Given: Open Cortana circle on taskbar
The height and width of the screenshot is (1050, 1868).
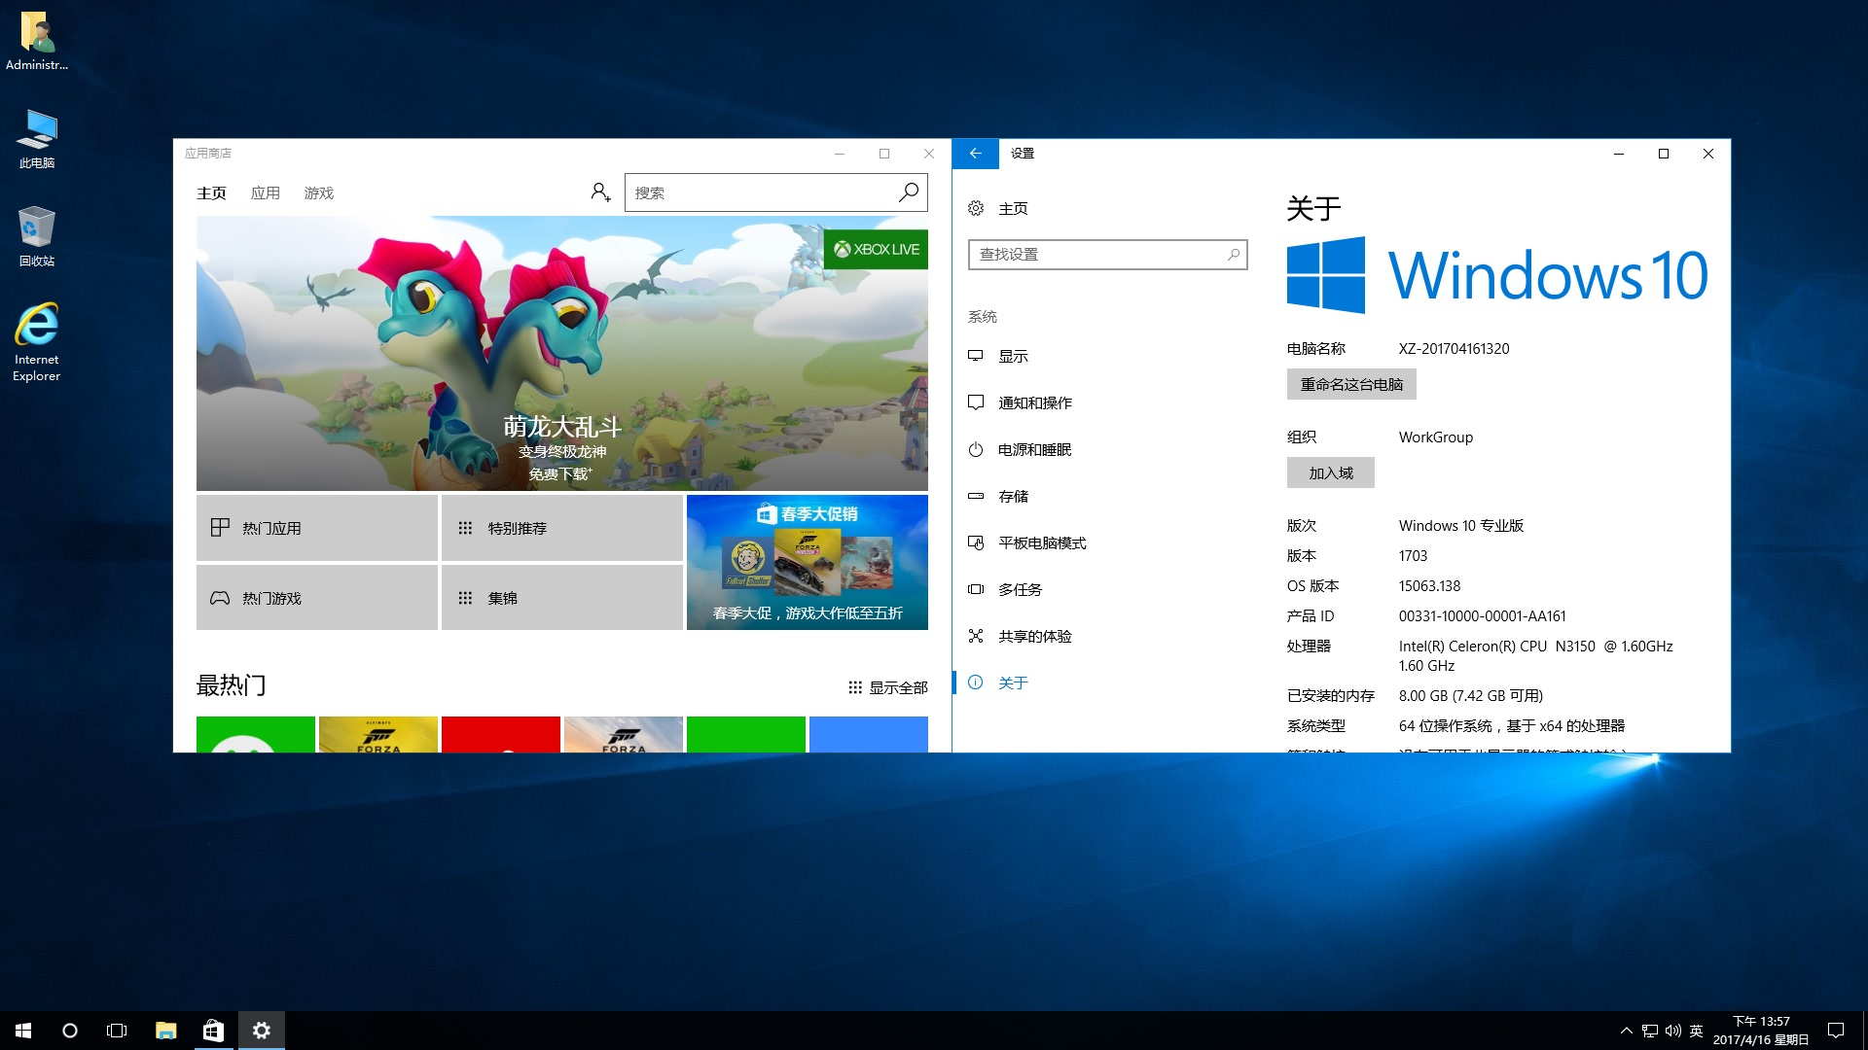Looking at the screenshot, I should coord(70,1031).
